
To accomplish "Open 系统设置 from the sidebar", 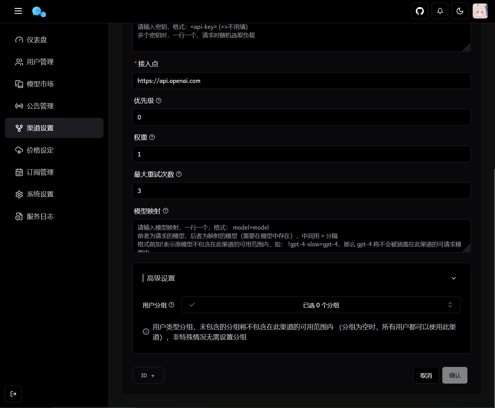I will pyautogui.click(x=19, y=194).
